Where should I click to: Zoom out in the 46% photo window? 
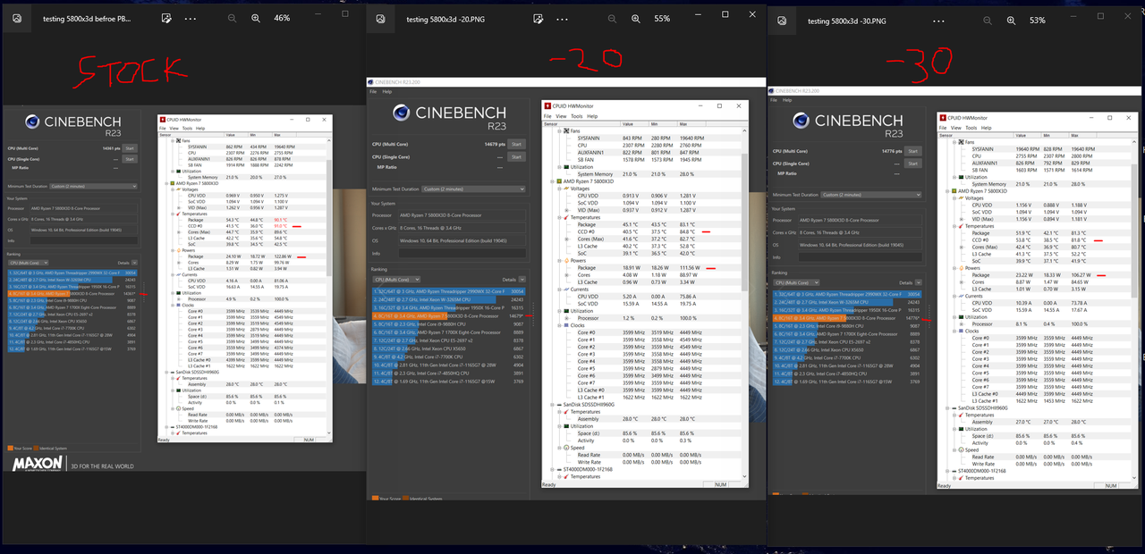click(233, 18)
